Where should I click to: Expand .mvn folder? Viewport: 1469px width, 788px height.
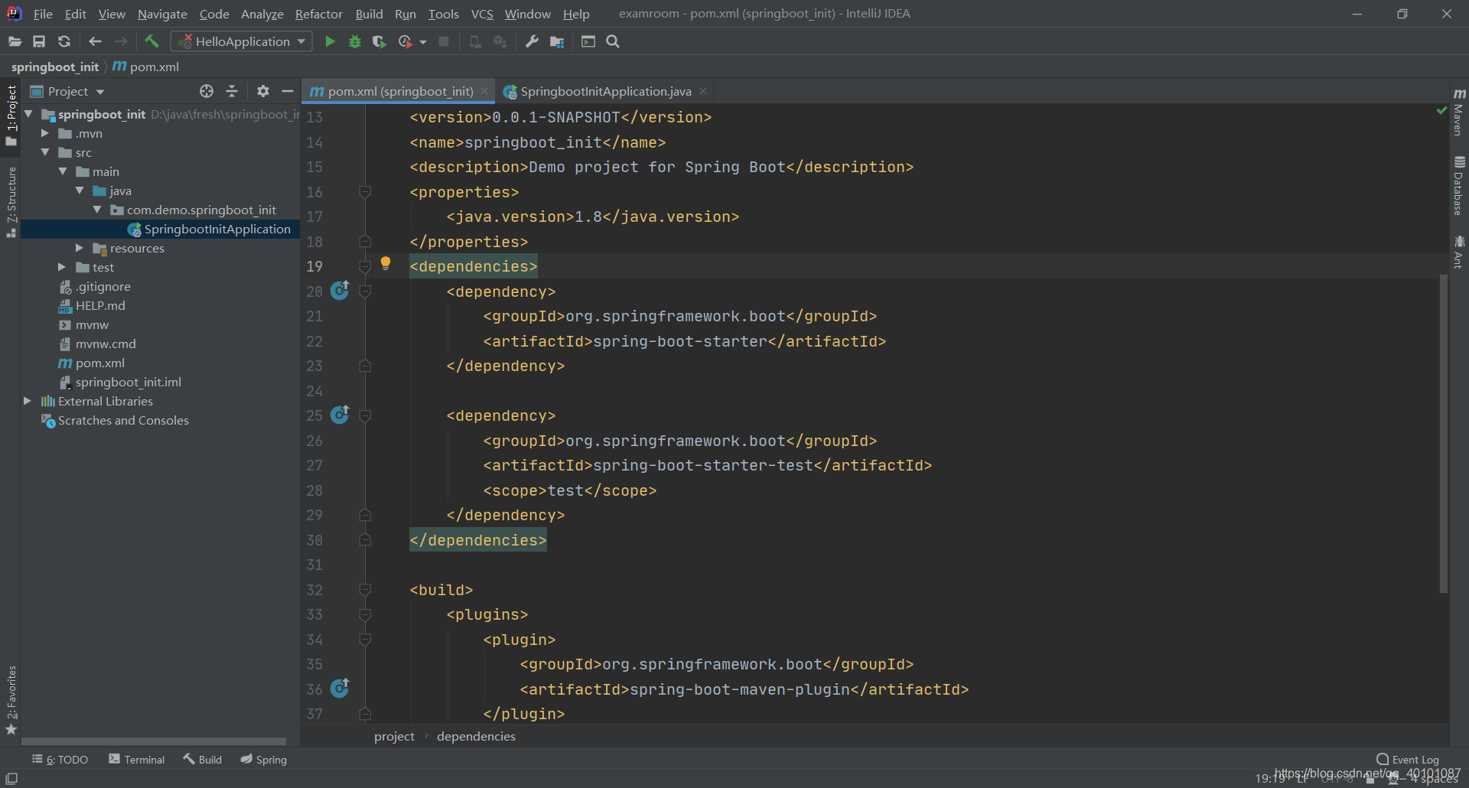coord(45,133)
